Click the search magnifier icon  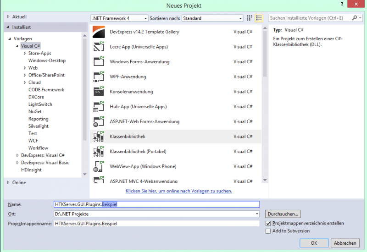point(355,18)
